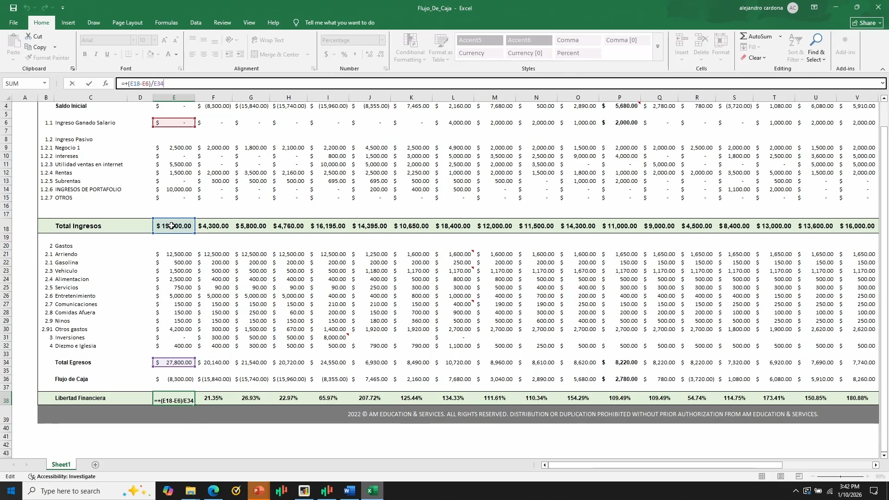
Task: Expand the cell styles gallery arrow
Action: point(657,46)
